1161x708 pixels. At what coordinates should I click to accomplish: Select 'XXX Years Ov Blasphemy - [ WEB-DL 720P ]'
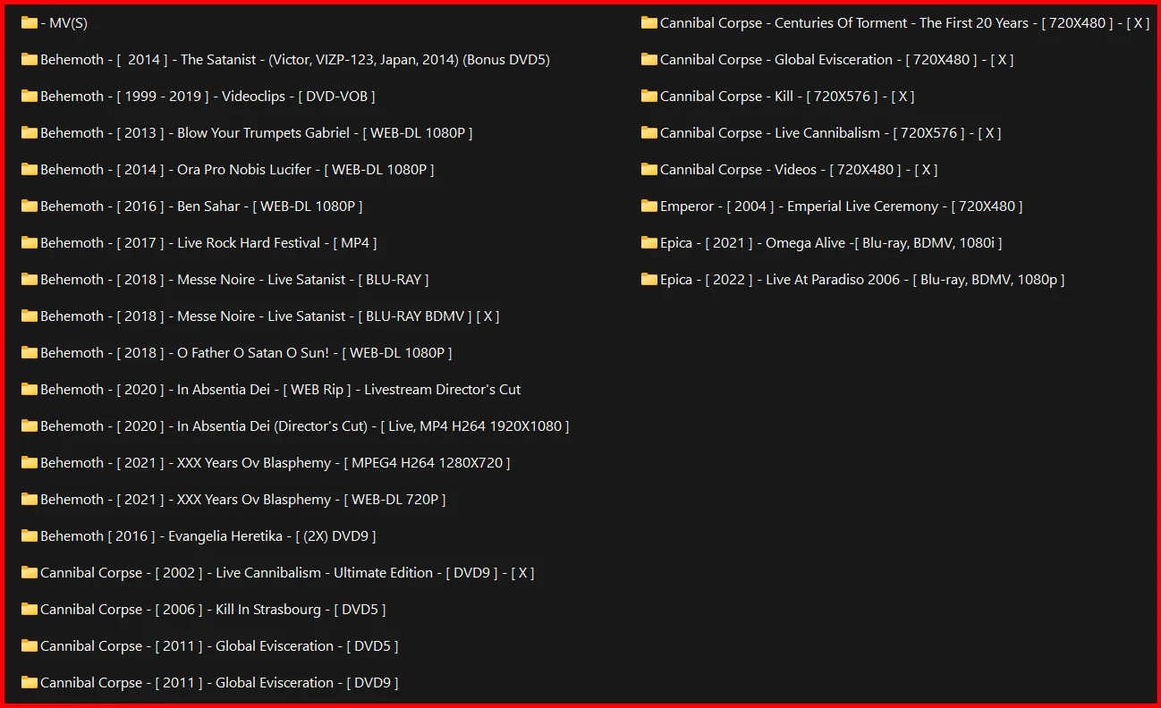242,500
